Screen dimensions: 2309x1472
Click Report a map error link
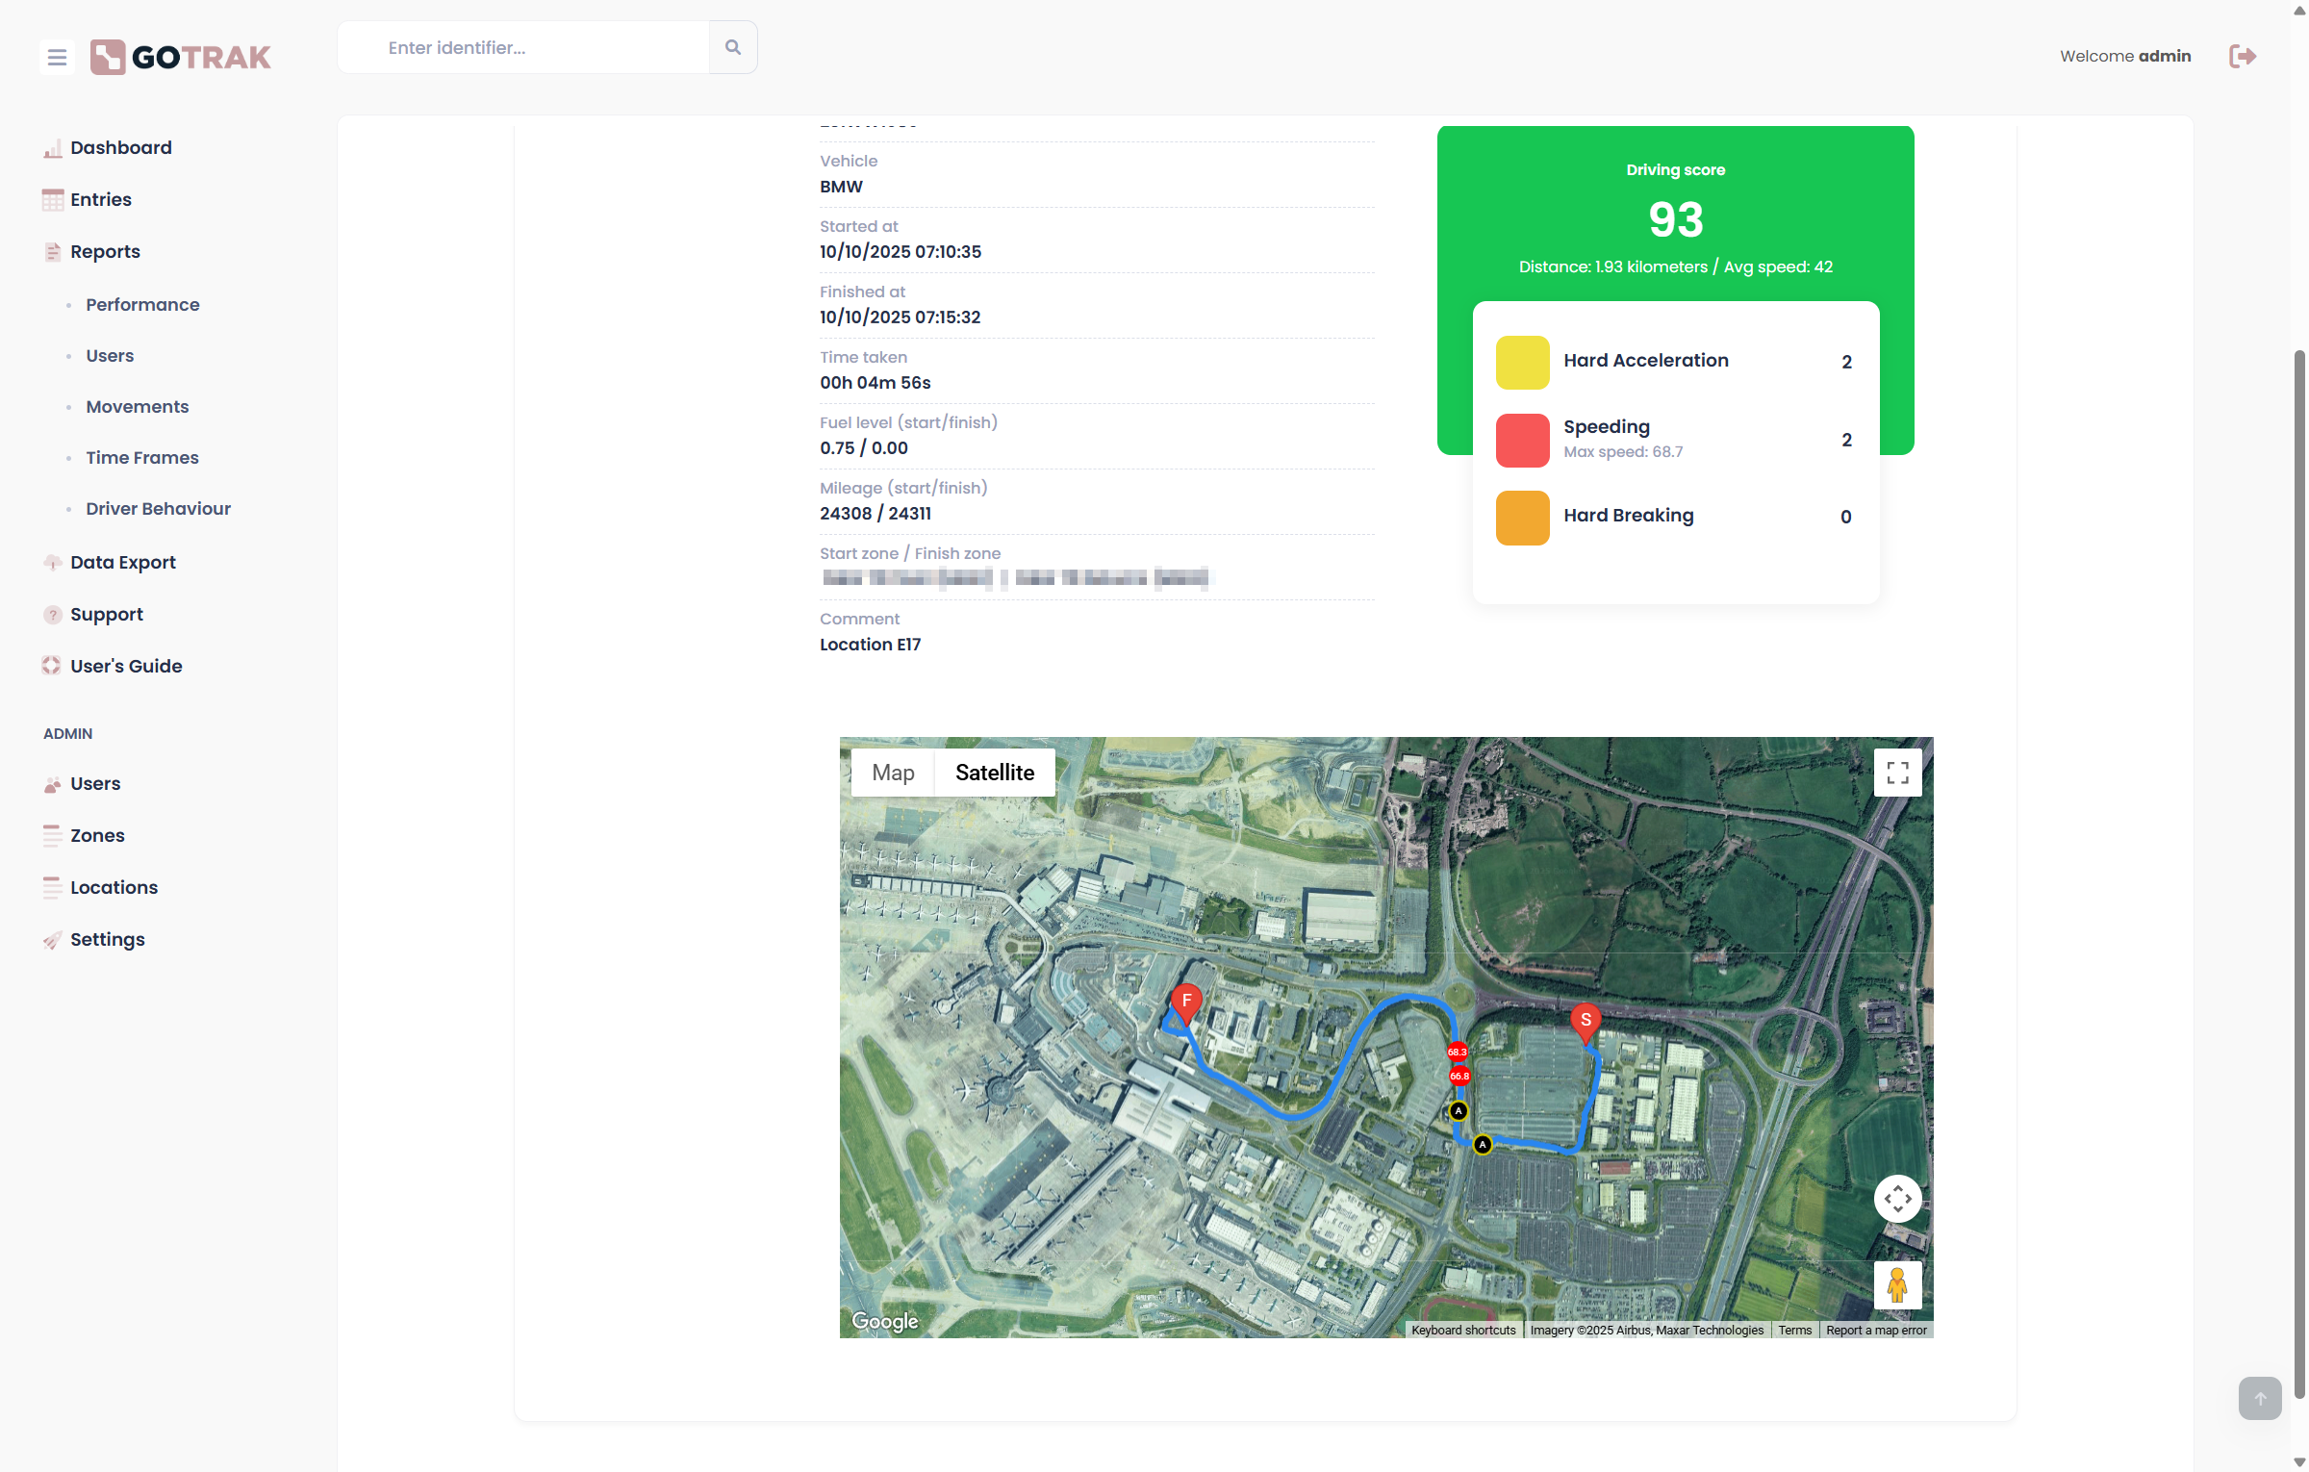tap(1876, 1331)
